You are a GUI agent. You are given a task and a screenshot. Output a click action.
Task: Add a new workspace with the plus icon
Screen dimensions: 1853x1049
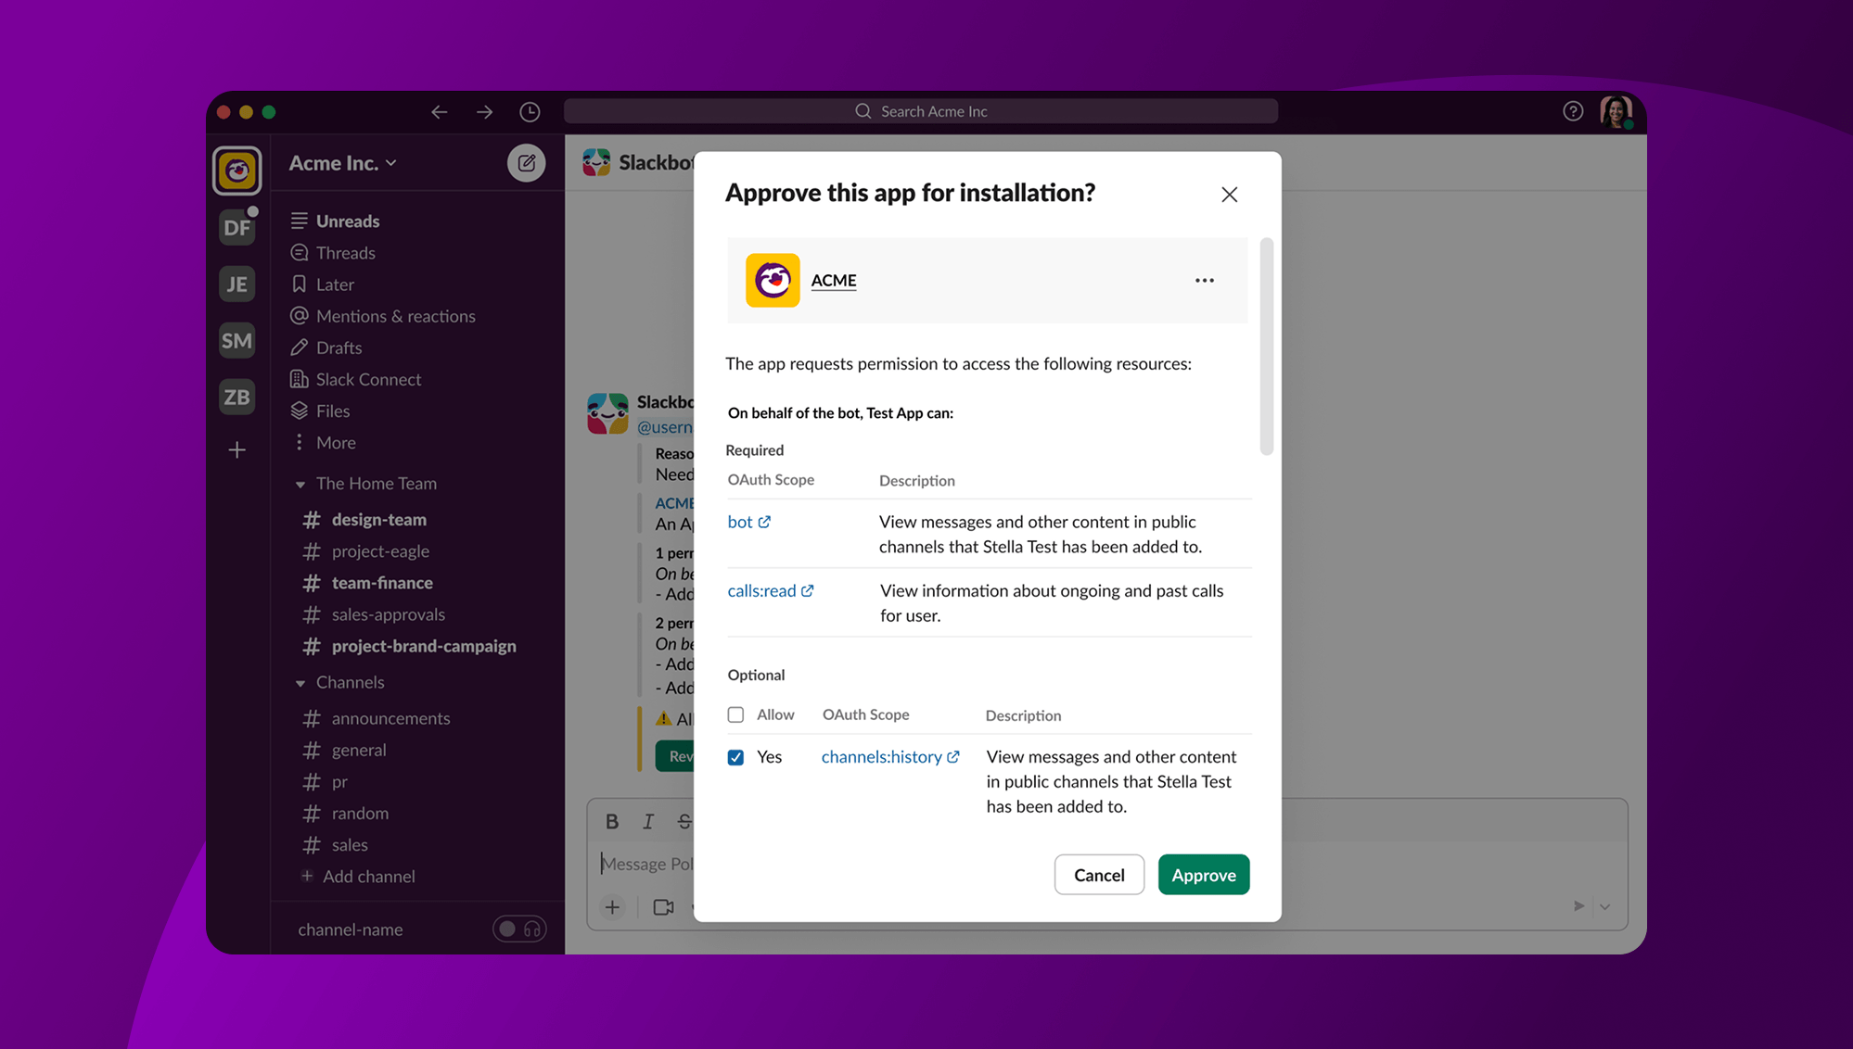[236, 449]
